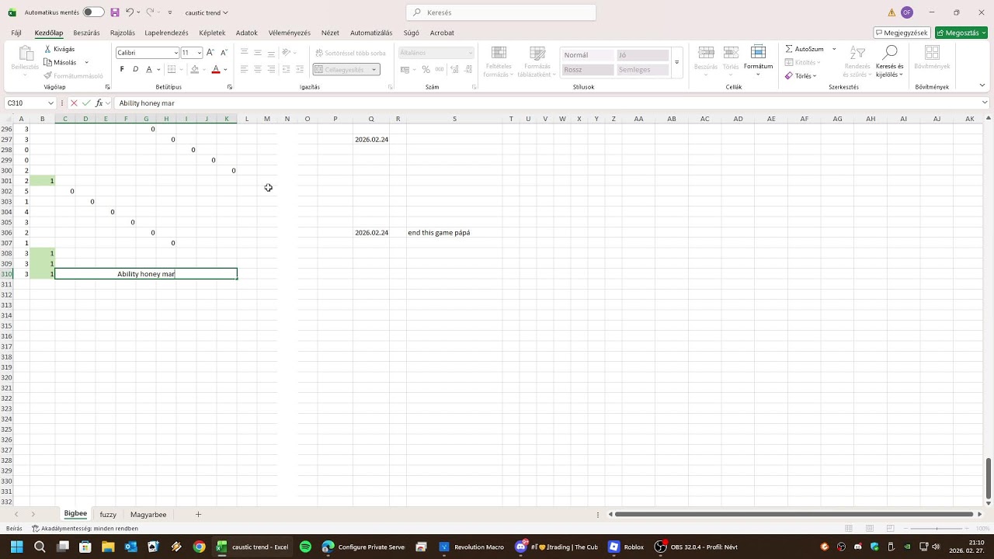Open Keresés és kijelölés magnifier menu
The image size is (994, 559).
click(890, 61)
